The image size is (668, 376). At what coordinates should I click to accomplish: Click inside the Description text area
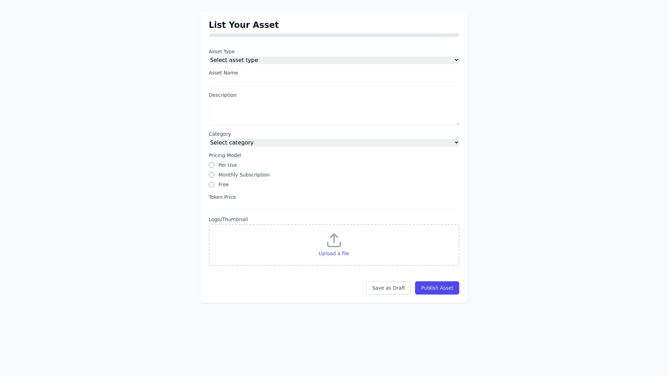334,113
